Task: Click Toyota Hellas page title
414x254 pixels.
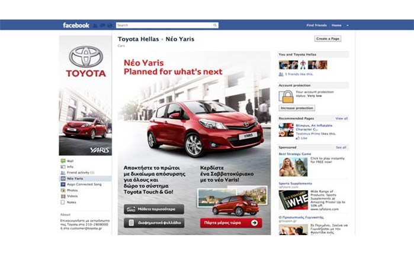Action: pos(138,39)
